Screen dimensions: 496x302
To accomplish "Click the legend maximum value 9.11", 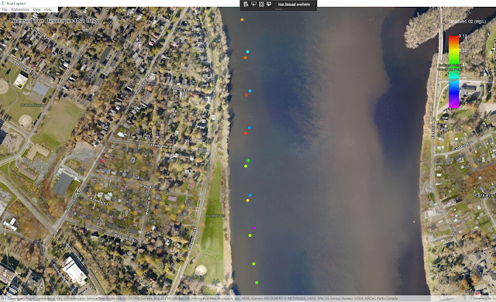I will coord(463,36).
